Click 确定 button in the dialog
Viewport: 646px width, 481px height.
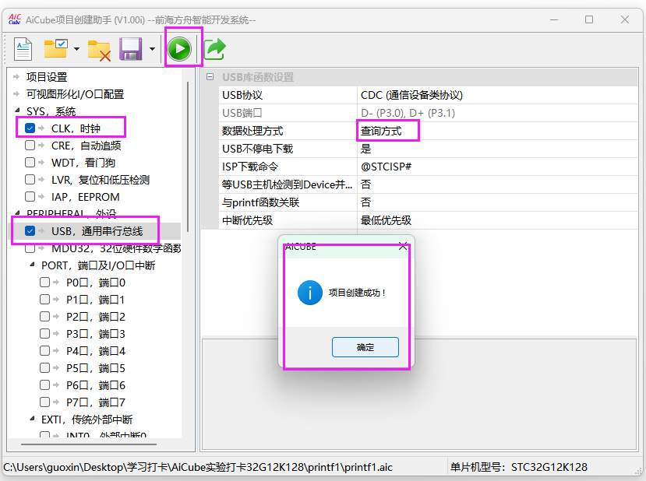[365, 347]
